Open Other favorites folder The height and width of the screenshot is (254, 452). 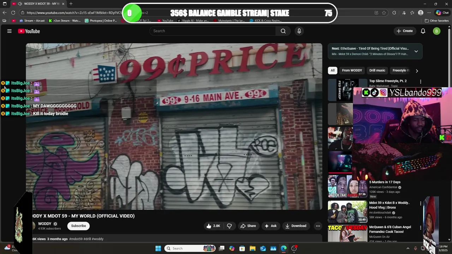(x=436, y=20)
